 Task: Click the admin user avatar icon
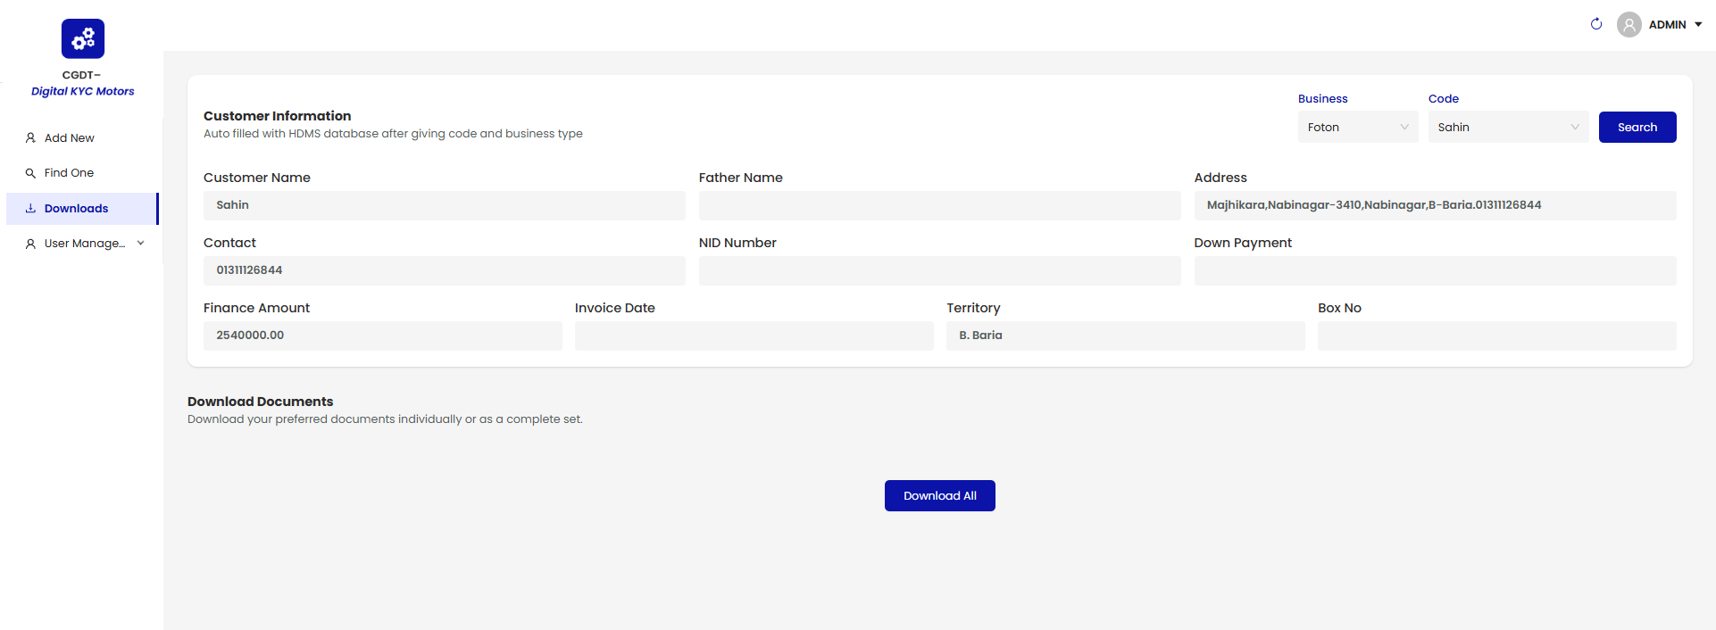(x=1629, y=24)
